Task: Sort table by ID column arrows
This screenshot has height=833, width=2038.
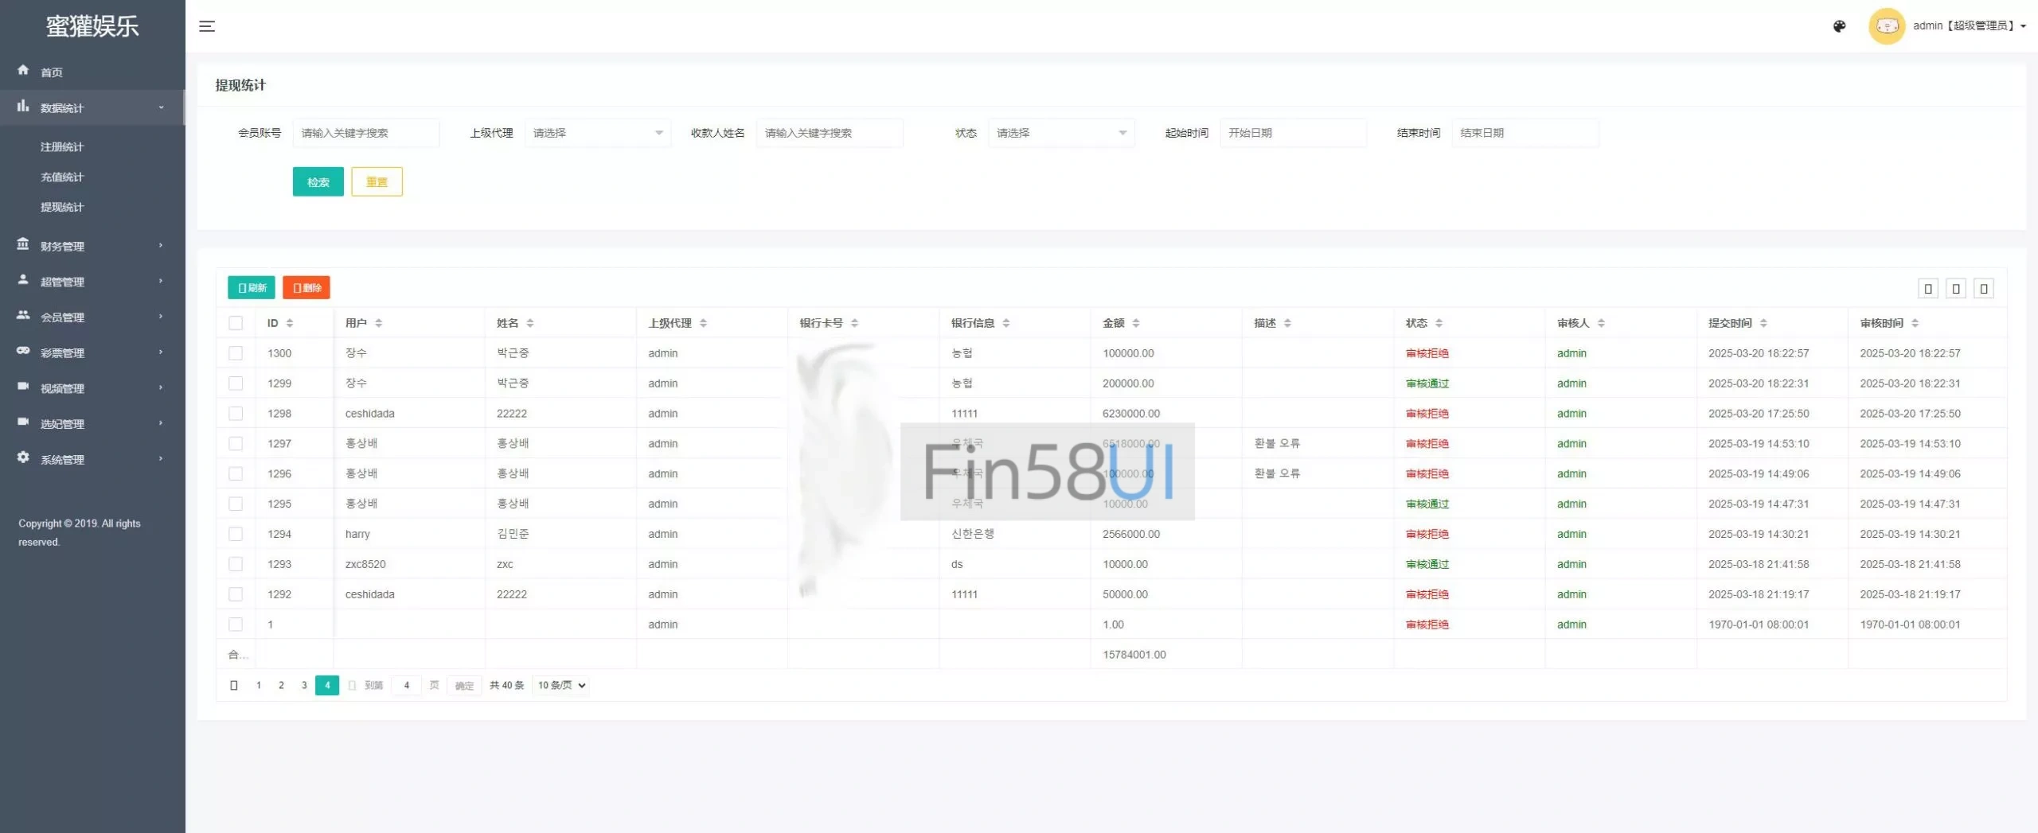Action: (x=290, y=323)
